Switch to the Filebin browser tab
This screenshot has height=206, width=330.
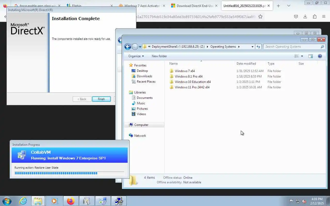pyautogui.click(x=89, y=6)
